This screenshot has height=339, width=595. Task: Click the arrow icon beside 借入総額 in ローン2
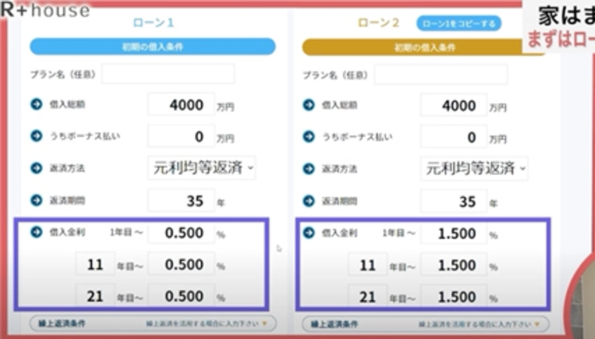[x=309, y=105]
